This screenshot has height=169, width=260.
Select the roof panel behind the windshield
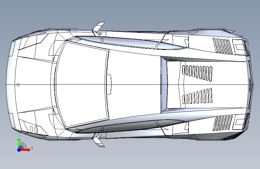[x=134, y=85]
